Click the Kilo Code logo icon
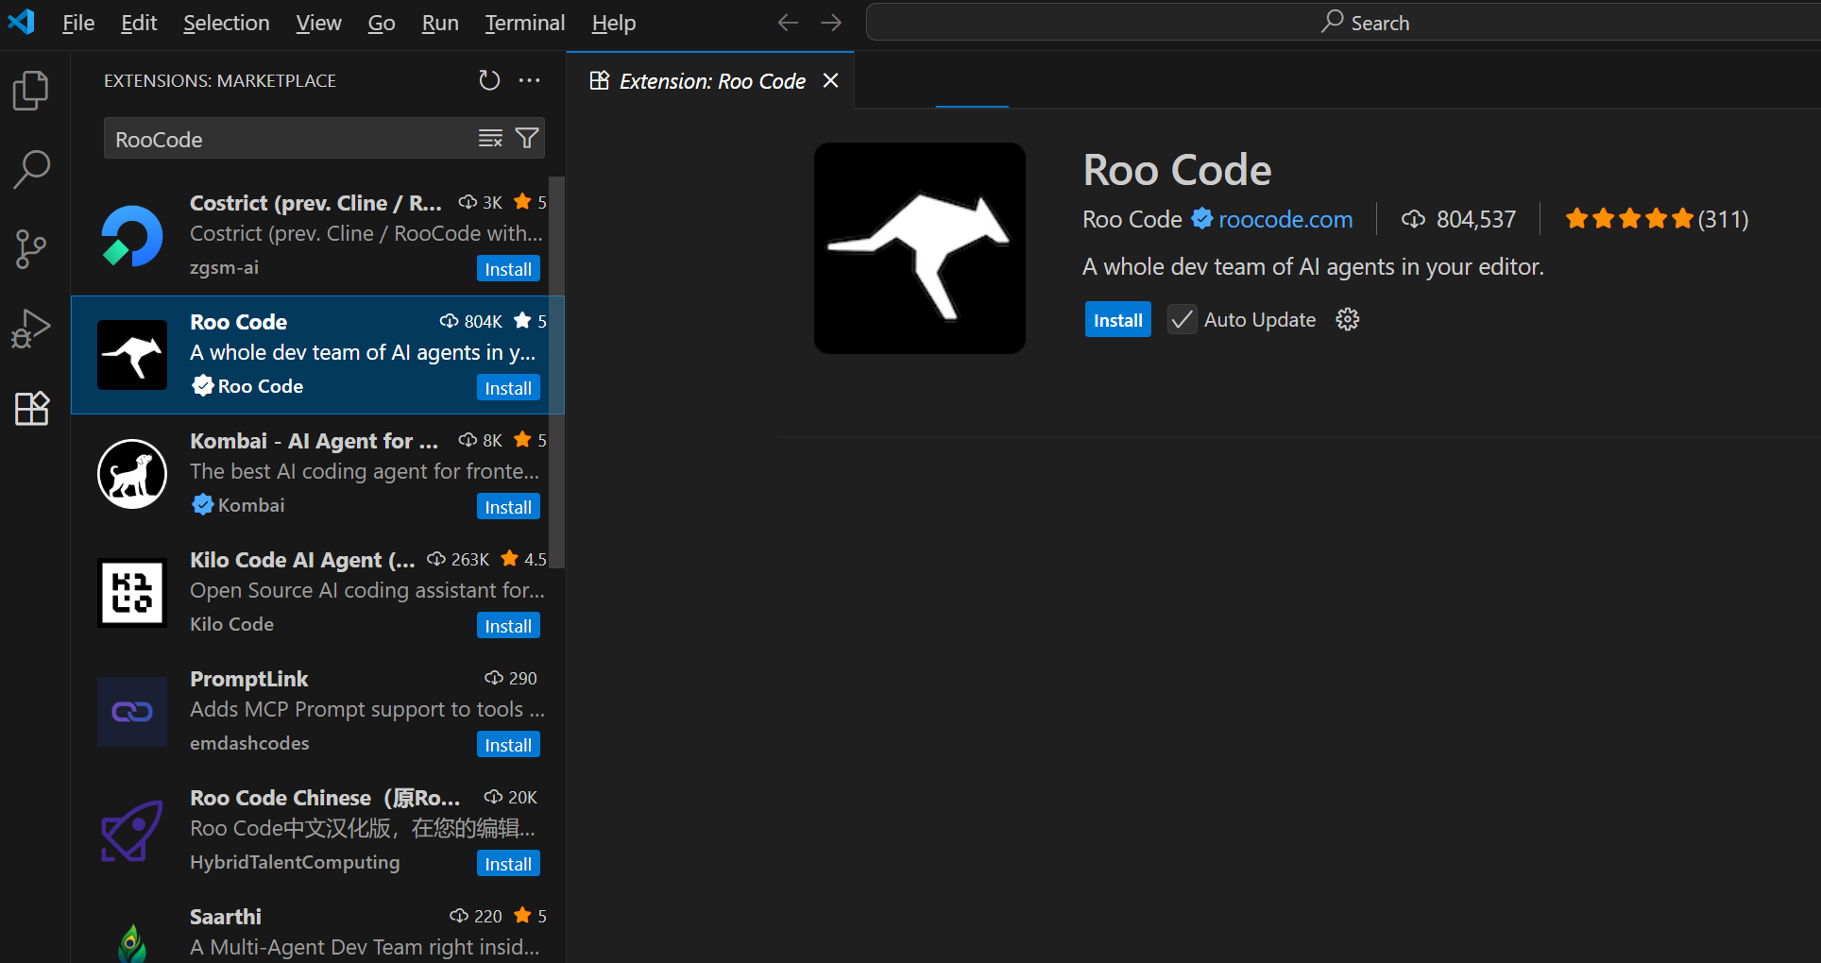1821x963 pixels. 132,593
